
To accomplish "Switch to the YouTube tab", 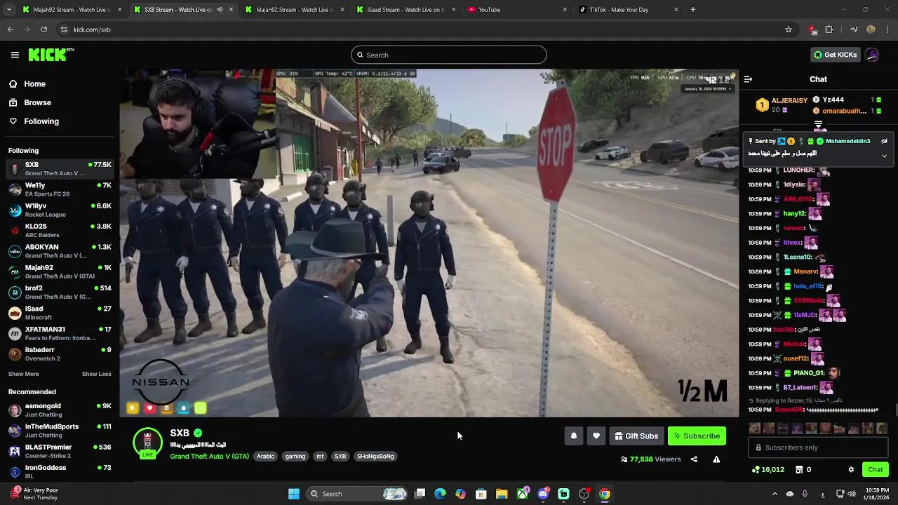I will click(x=517, y=10).
